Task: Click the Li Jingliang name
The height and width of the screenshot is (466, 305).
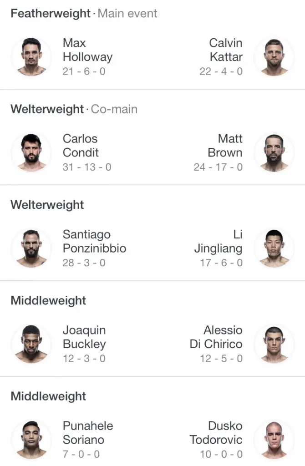Action: [x=218, y=242]
